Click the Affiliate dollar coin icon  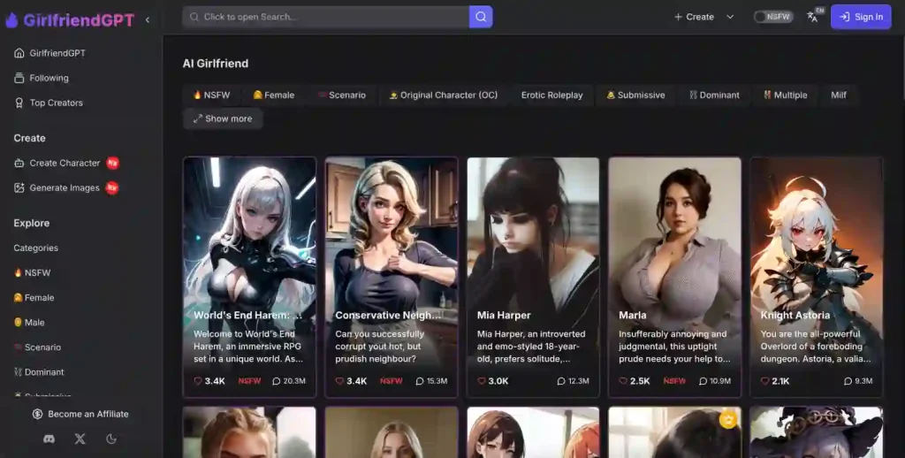tap(37, 414)
